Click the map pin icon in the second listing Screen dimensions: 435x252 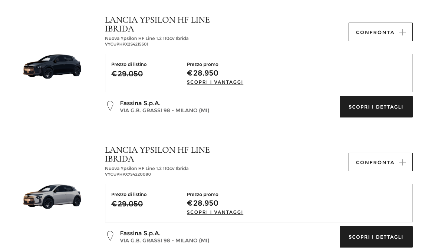pos(110,236)
